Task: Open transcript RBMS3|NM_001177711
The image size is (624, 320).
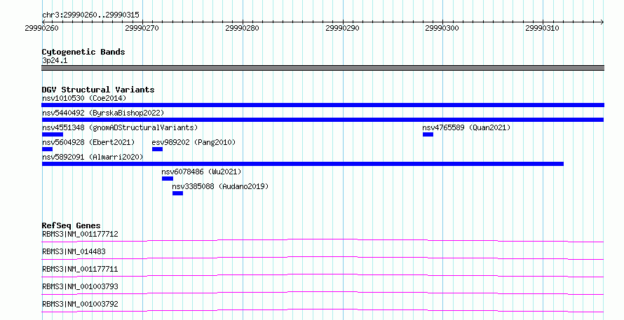Action: point(80,269)
